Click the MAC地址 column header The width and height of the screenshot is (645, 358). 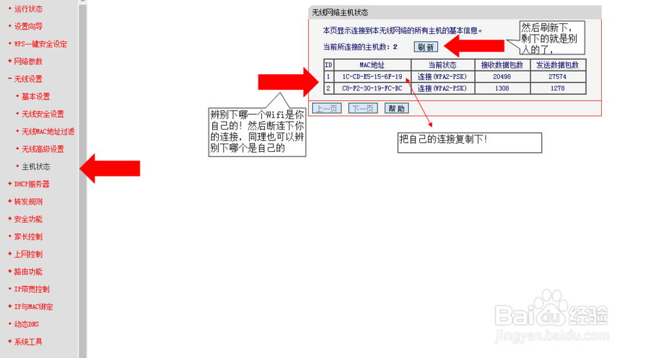372,65
